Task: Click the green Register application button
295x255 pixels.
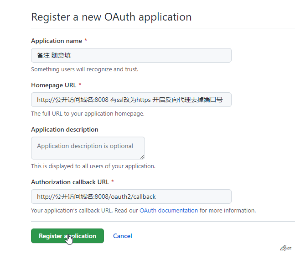Action: [x=67, y=236]
